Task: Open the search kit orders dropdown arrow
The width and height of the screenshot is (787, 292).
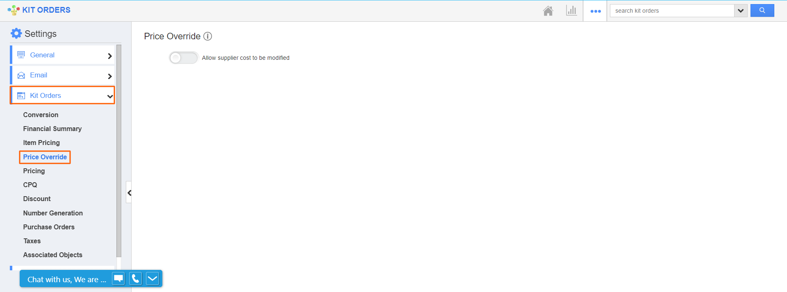Action: click(x=741, y=11)
